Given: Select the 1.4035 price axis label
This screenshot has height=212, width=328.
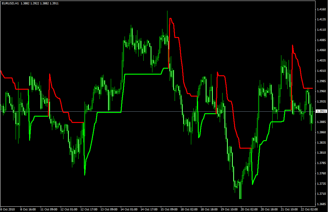Looking at the screenshot, I should click(321, 61).
